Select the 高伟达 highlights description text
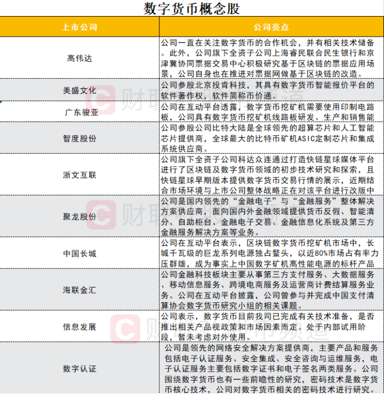Screen dimensions: 384x394 [271, 58]
